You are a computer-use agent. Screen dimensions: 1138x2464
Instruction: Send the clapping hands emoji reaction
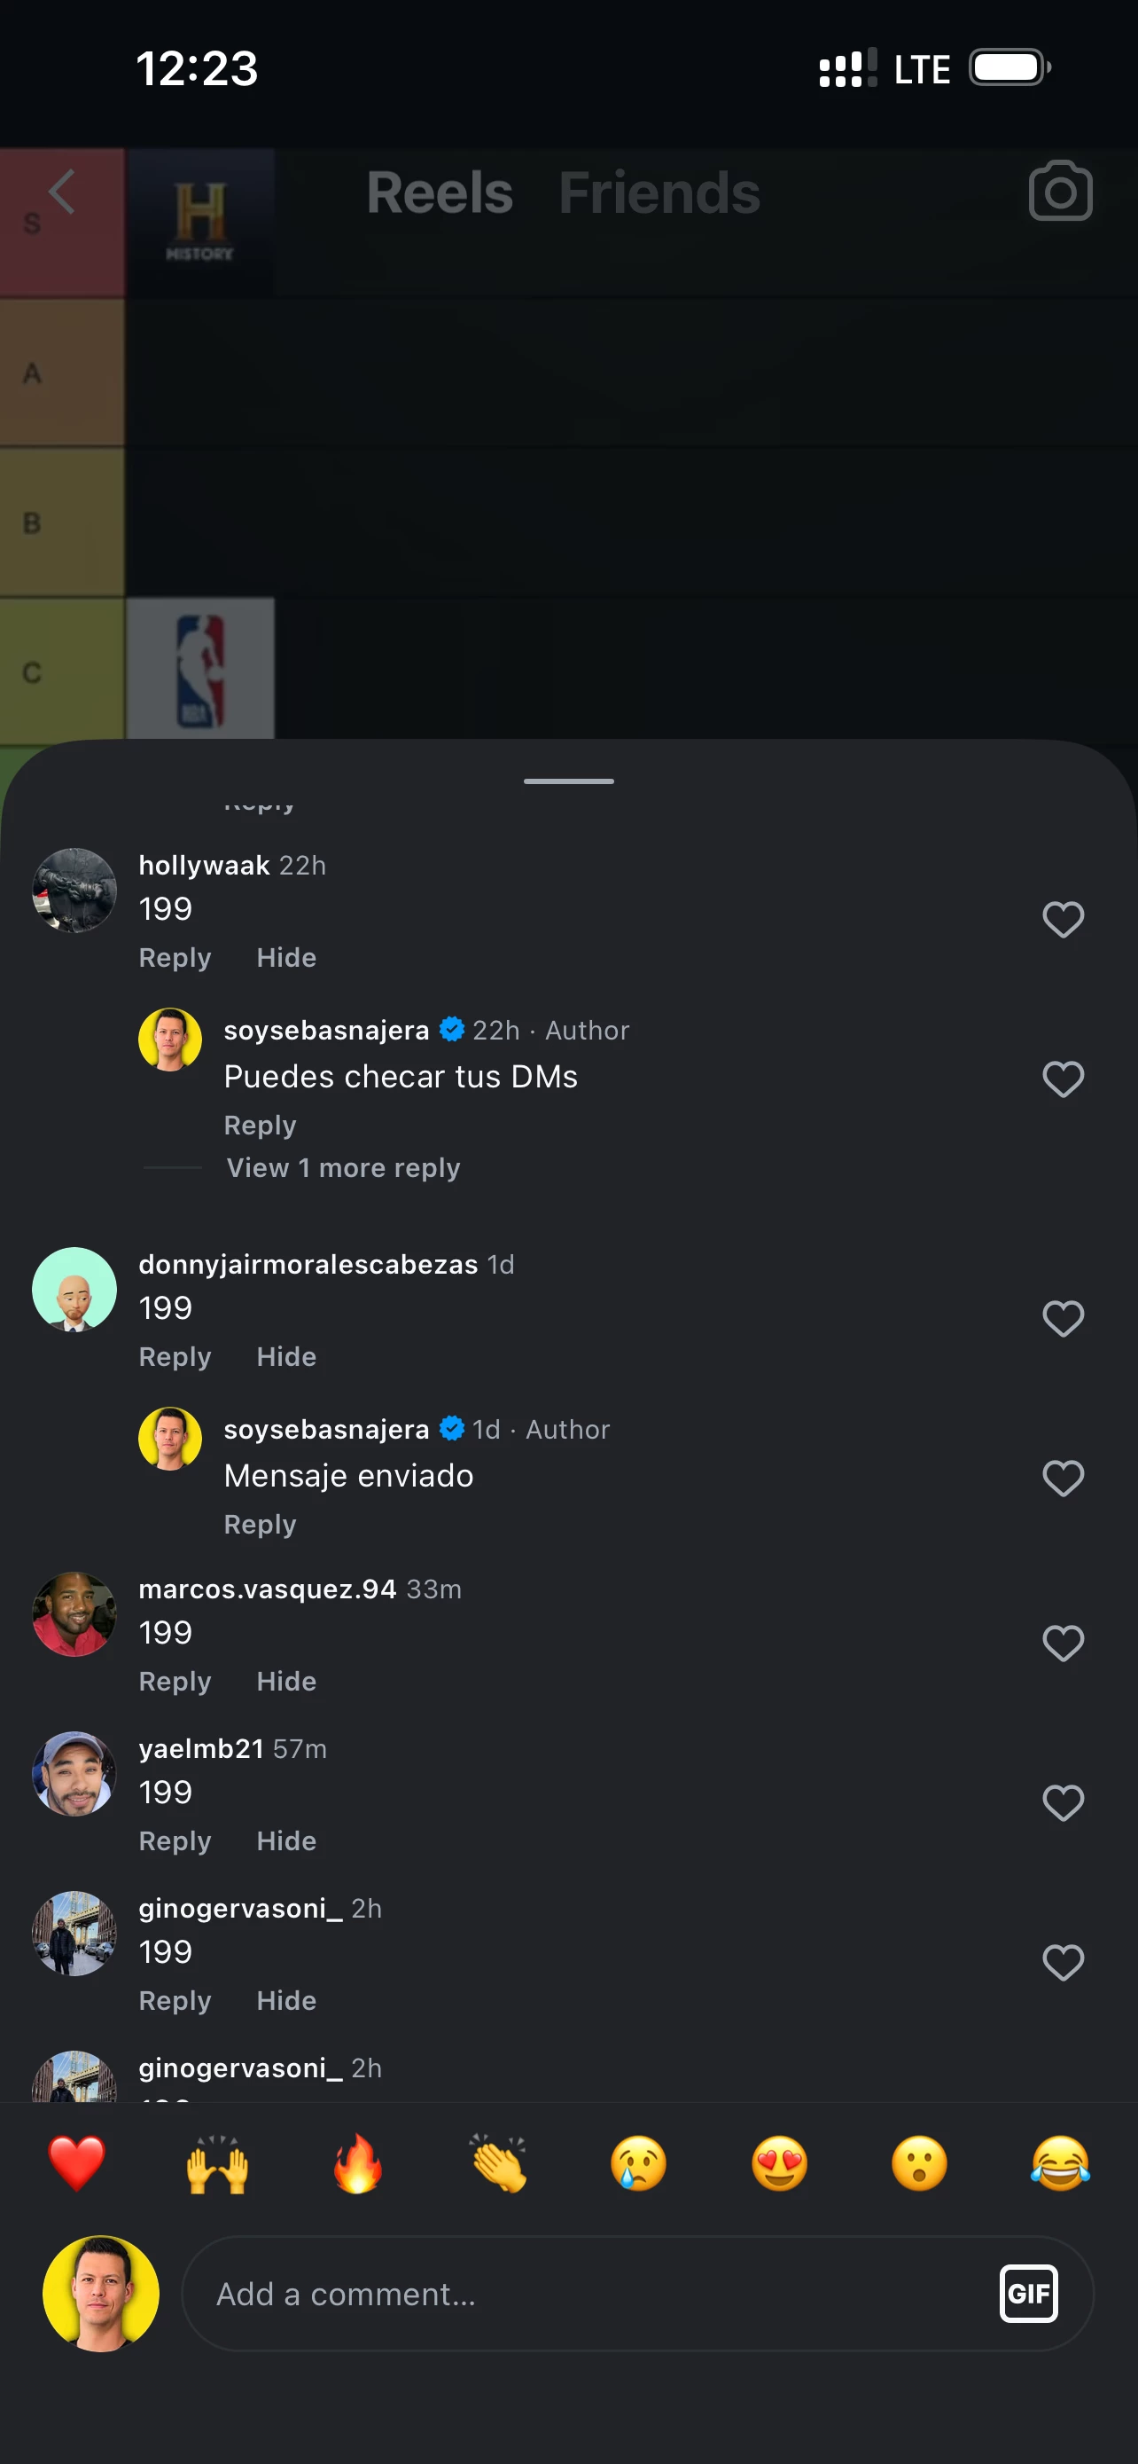[x=498, y=2162]
